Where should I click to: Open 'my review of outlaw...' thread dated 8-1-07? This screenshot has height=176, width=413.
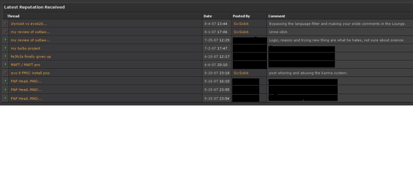(x=30, y=32)
